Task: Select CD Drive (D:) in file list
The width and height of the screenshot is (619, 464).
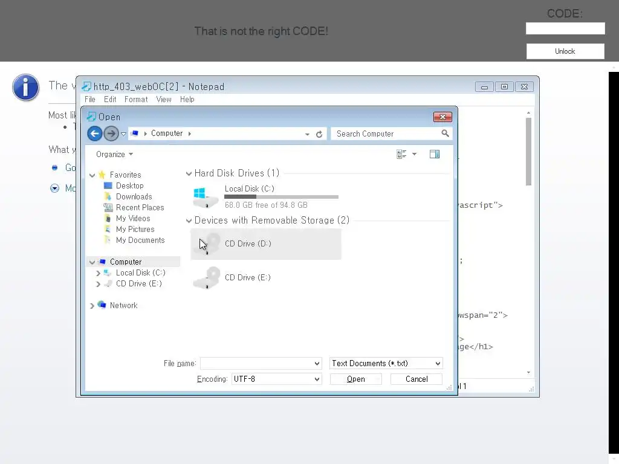Action: click(266, 244)
